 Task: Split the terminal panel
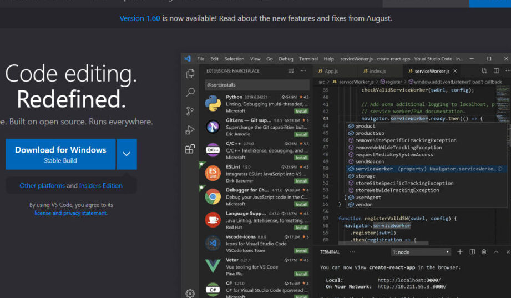tap(472, 252)
